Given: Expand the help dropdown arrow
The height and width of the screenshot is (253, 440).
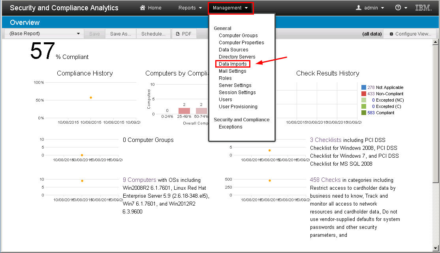Looking at the screenshot, I should 406,8.
